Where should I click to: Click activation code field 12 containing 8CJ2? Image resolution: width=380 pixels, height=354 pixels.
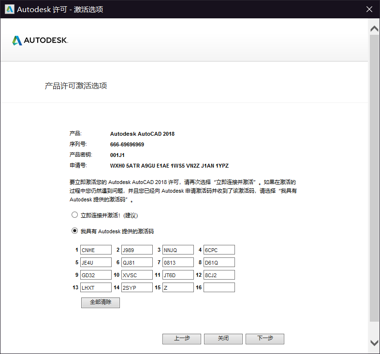tap(219, 275)
